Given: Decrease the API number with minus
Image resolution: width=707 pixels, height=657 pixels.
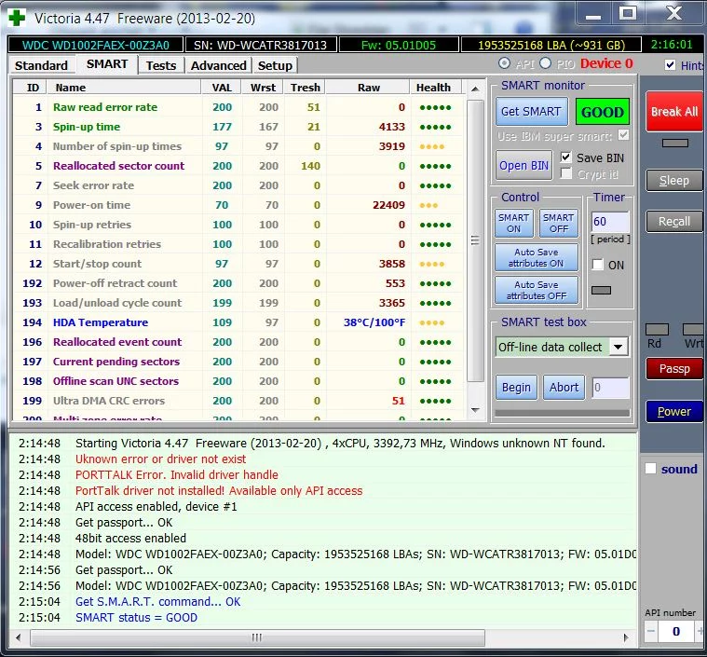Looking at the screenshot, I should click(651, 632).
